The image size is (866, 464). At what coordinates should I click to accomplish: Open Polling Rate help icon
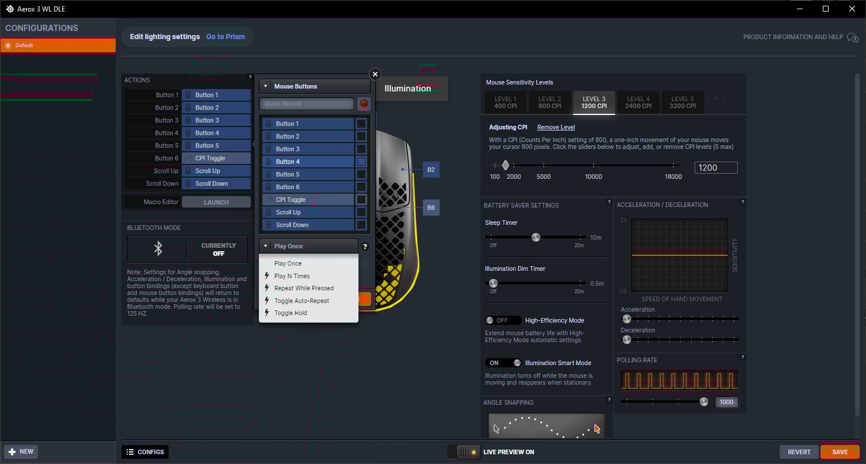click(x=742, y=357)
